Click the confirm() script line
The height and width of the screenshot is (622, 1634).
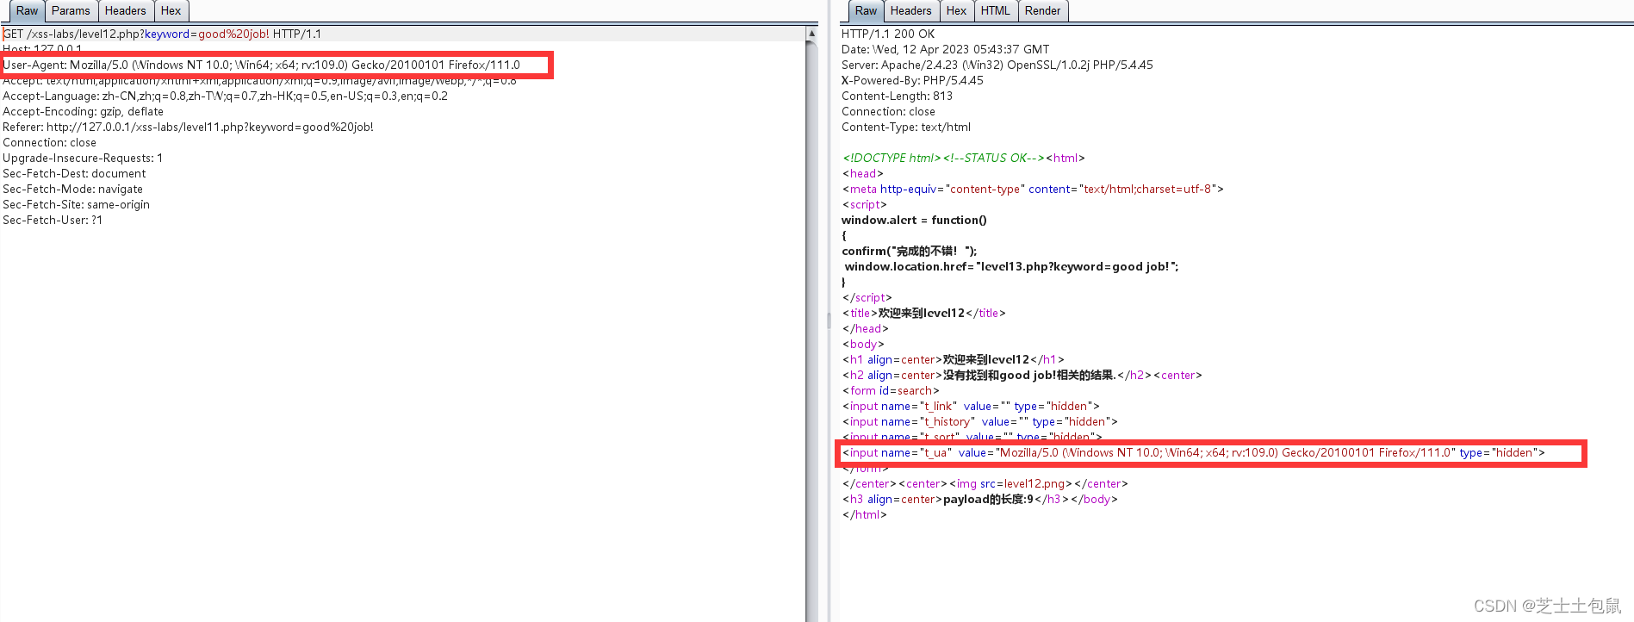pos(910,252)
